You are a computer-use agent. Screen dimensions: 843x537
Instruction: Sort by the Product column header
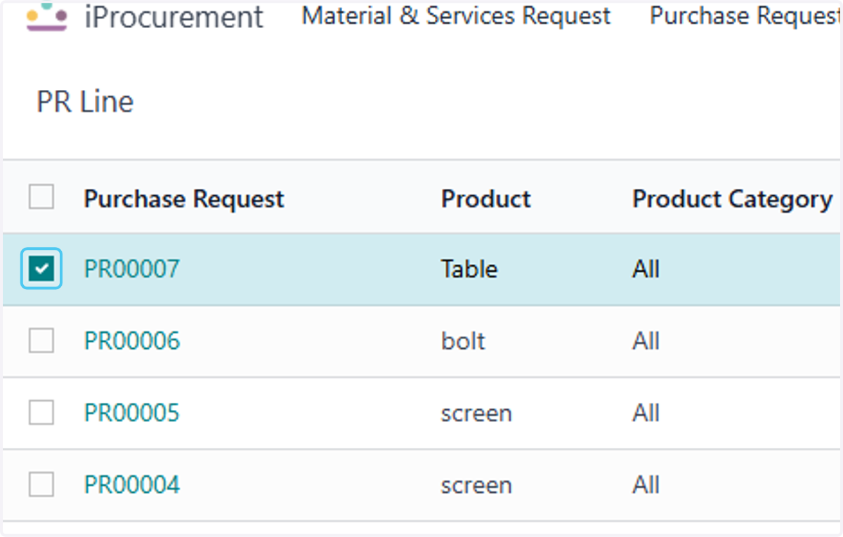pyautogui.click(x=486, y=199)
